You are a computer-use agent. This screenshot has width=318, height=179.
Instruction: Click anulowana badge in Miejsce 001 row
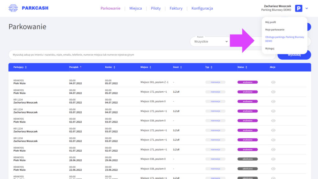(x=248, y=82)
